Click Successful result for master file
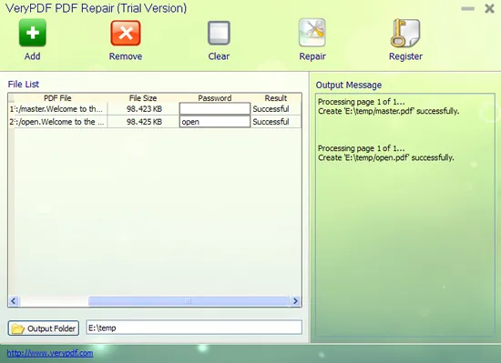Screen dimensions: 501x363 (x=271, y=109)
